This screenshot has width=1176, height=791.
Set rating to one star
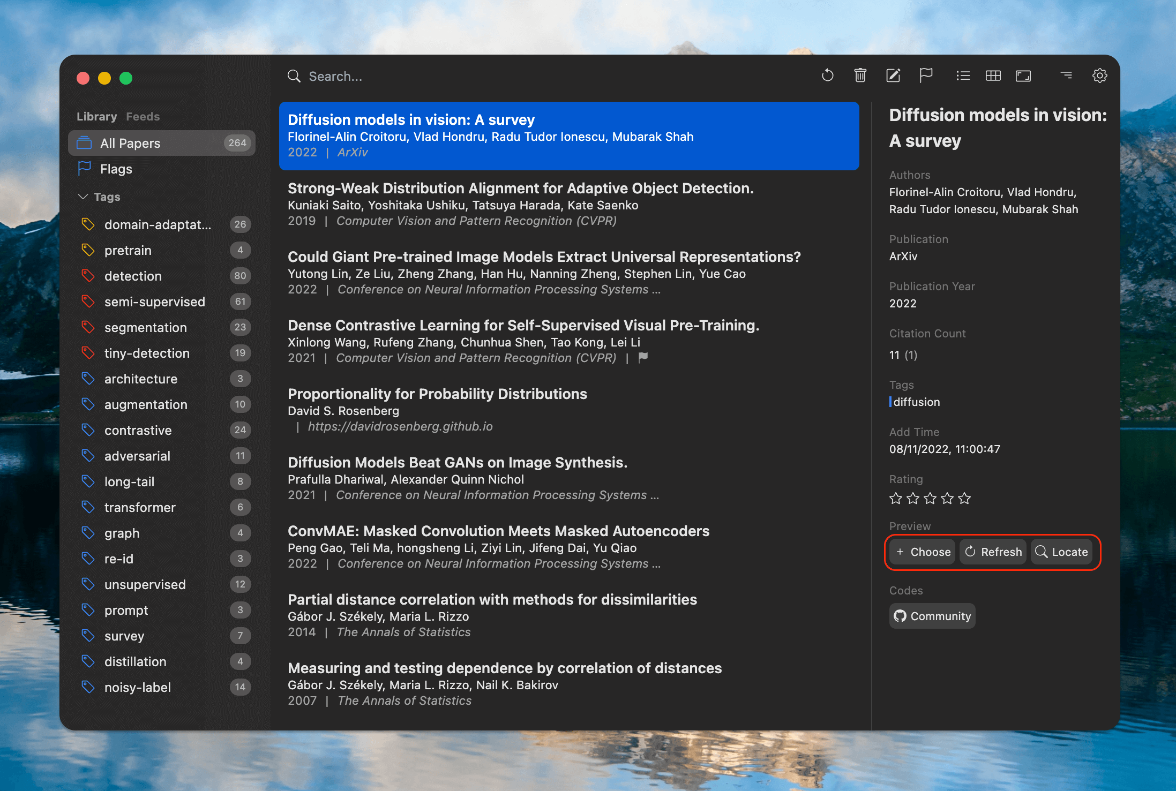[x=896, y=499]
